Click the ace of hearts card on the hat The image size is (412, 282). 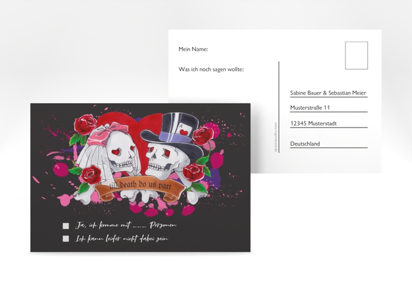coord(183,130)
